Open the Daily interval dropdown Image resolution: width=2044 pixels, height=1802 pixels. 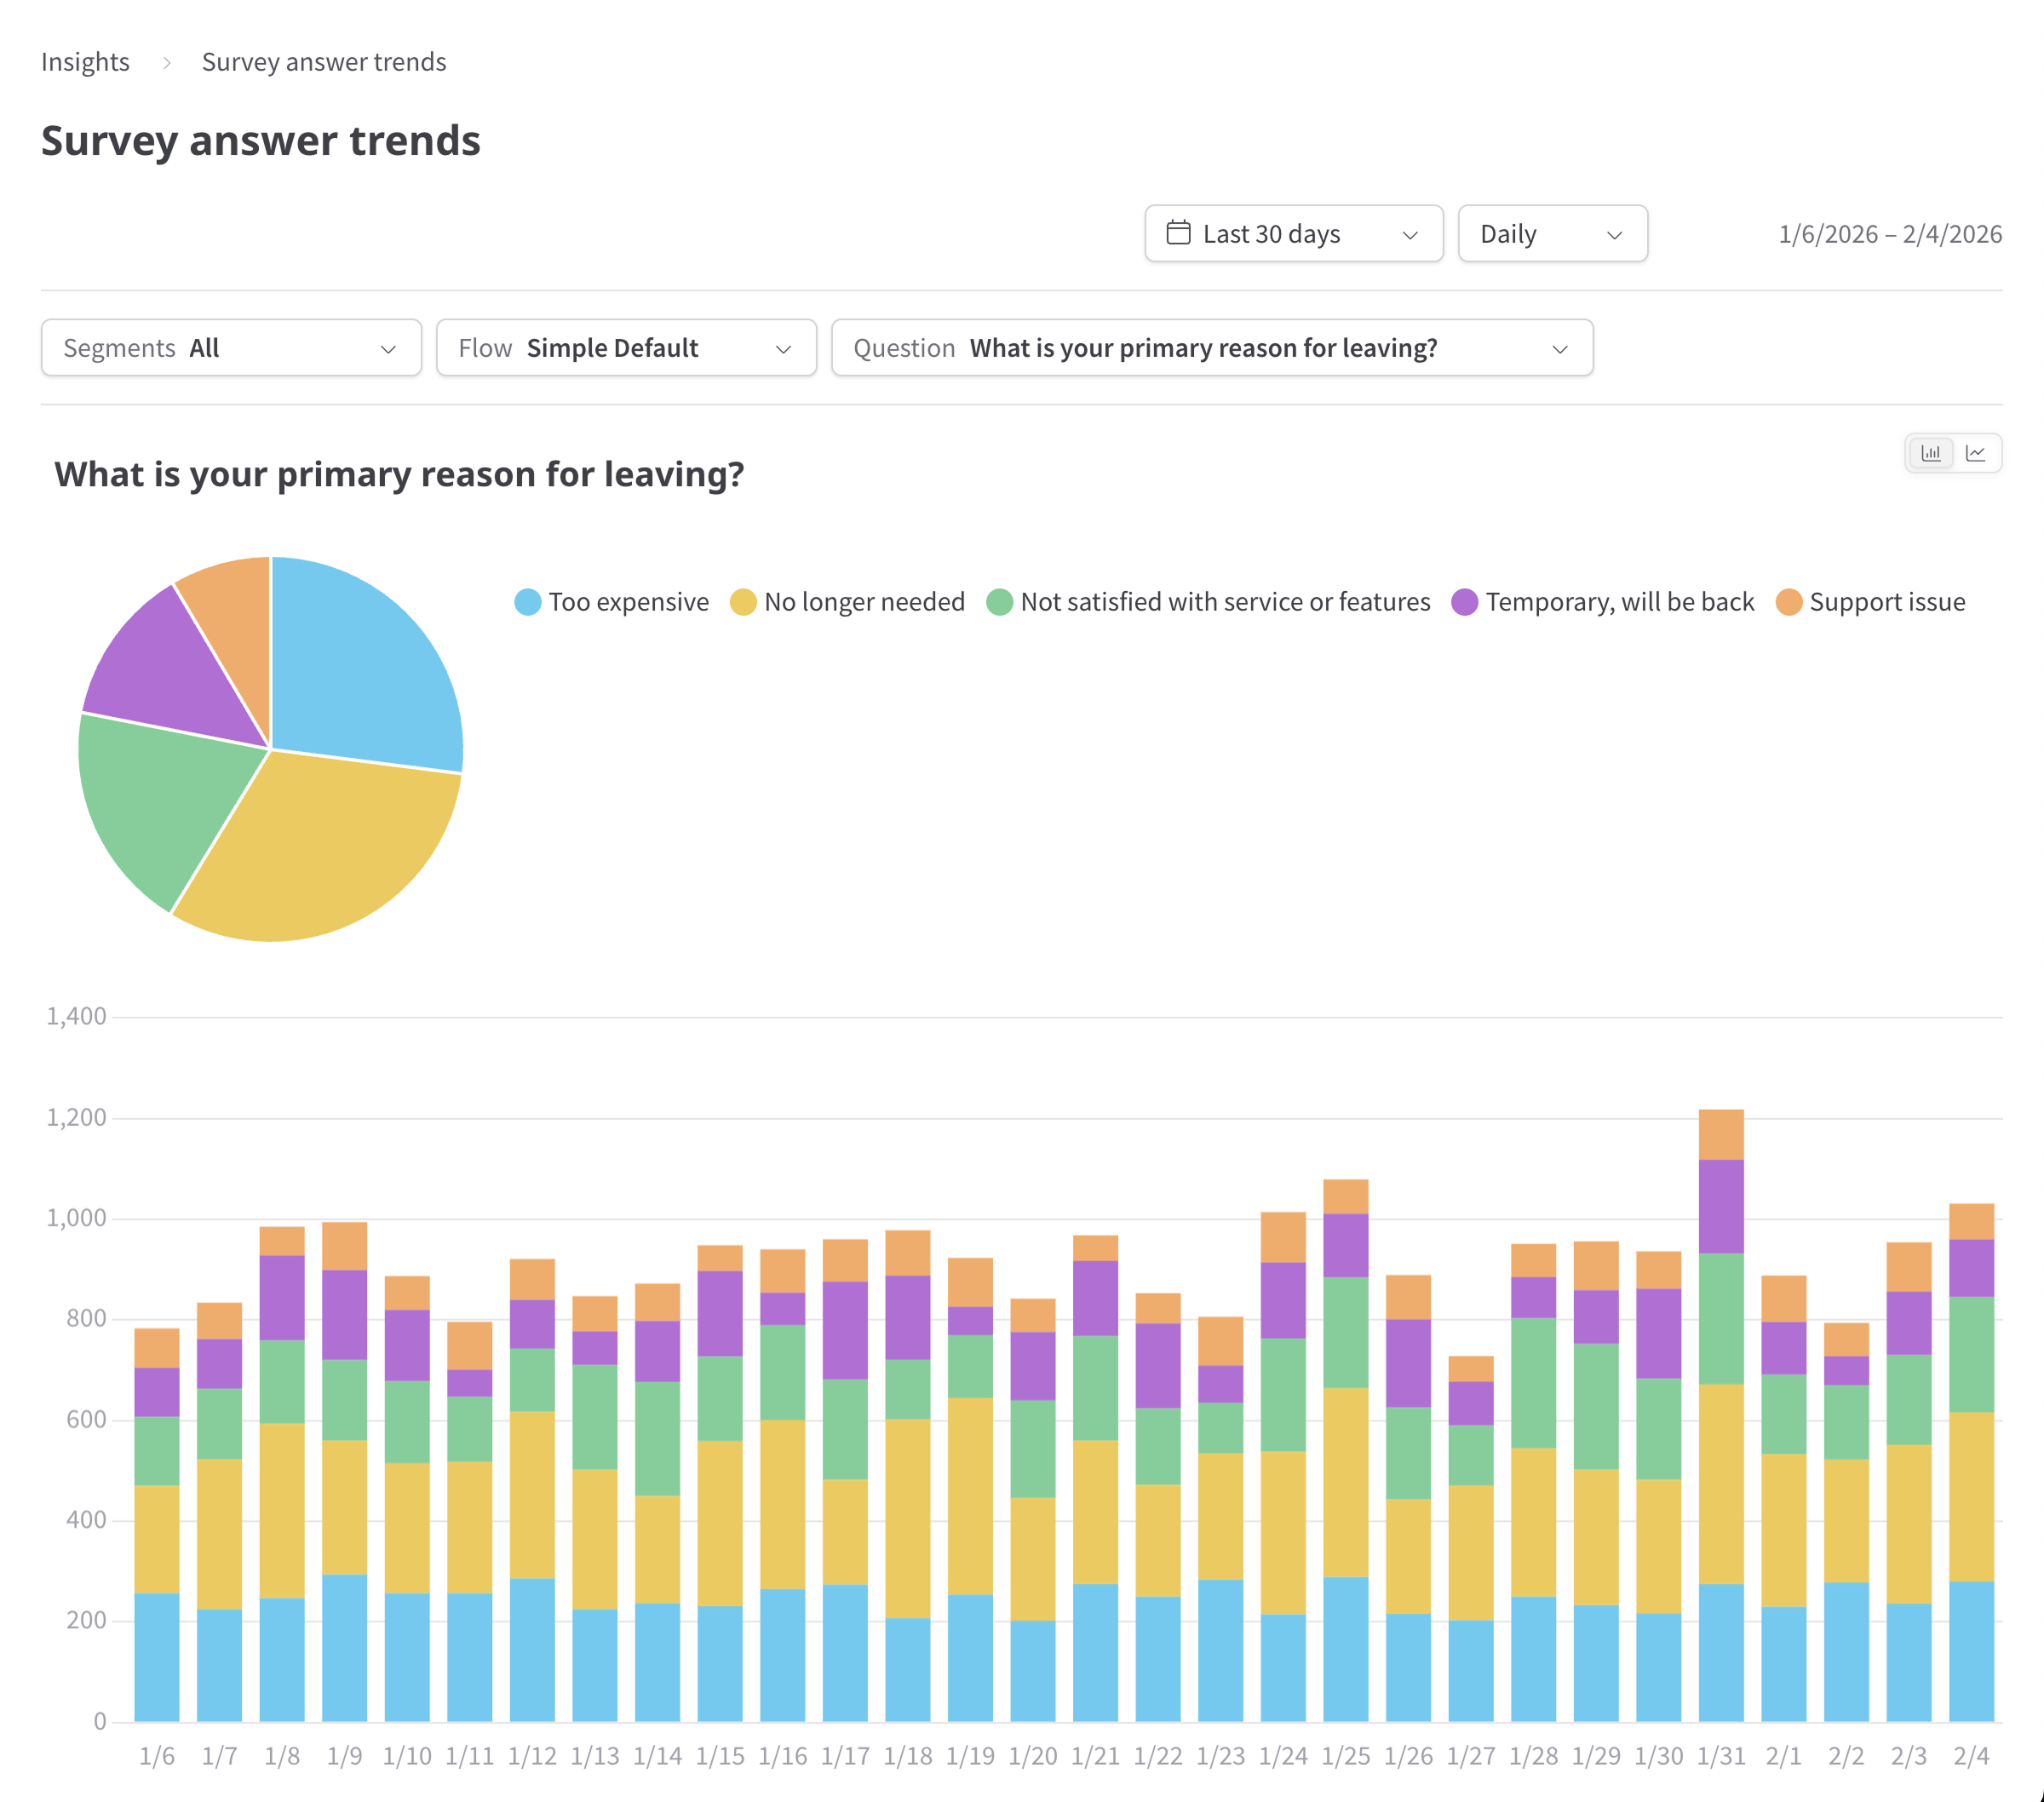click(1552, 234)
